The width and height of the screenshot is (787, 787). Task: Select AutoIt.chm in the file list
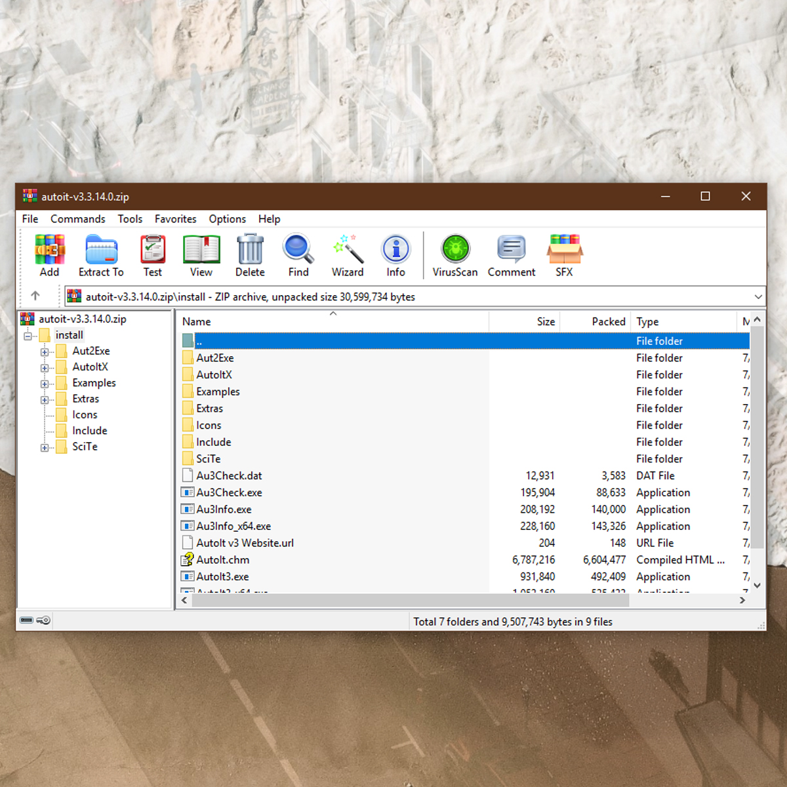click(223, 560)
